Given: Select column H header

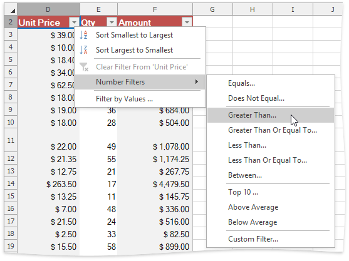Looking at the screenshot, I should tap(253, 9).
